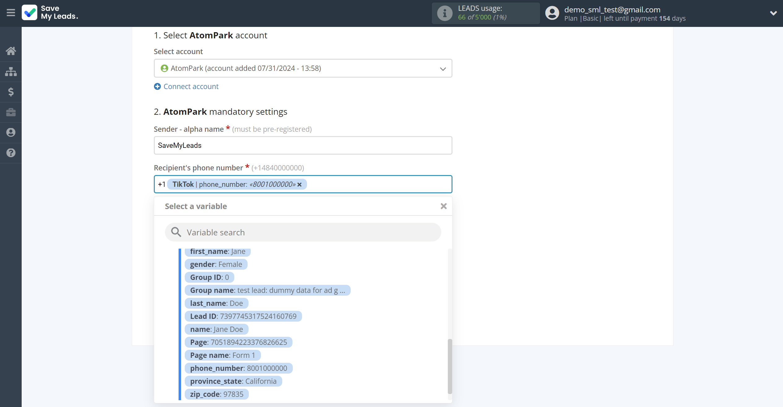Click the search magnifier icon
This screenshot has height=407, width=783.
176,232
